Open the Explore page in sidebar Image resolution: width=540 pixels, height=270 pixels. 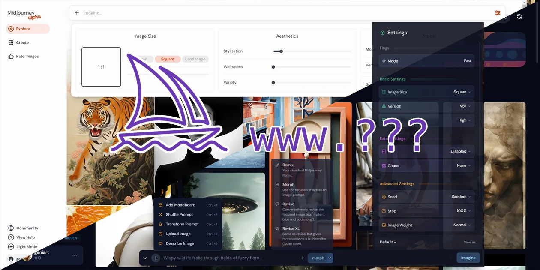27,29
